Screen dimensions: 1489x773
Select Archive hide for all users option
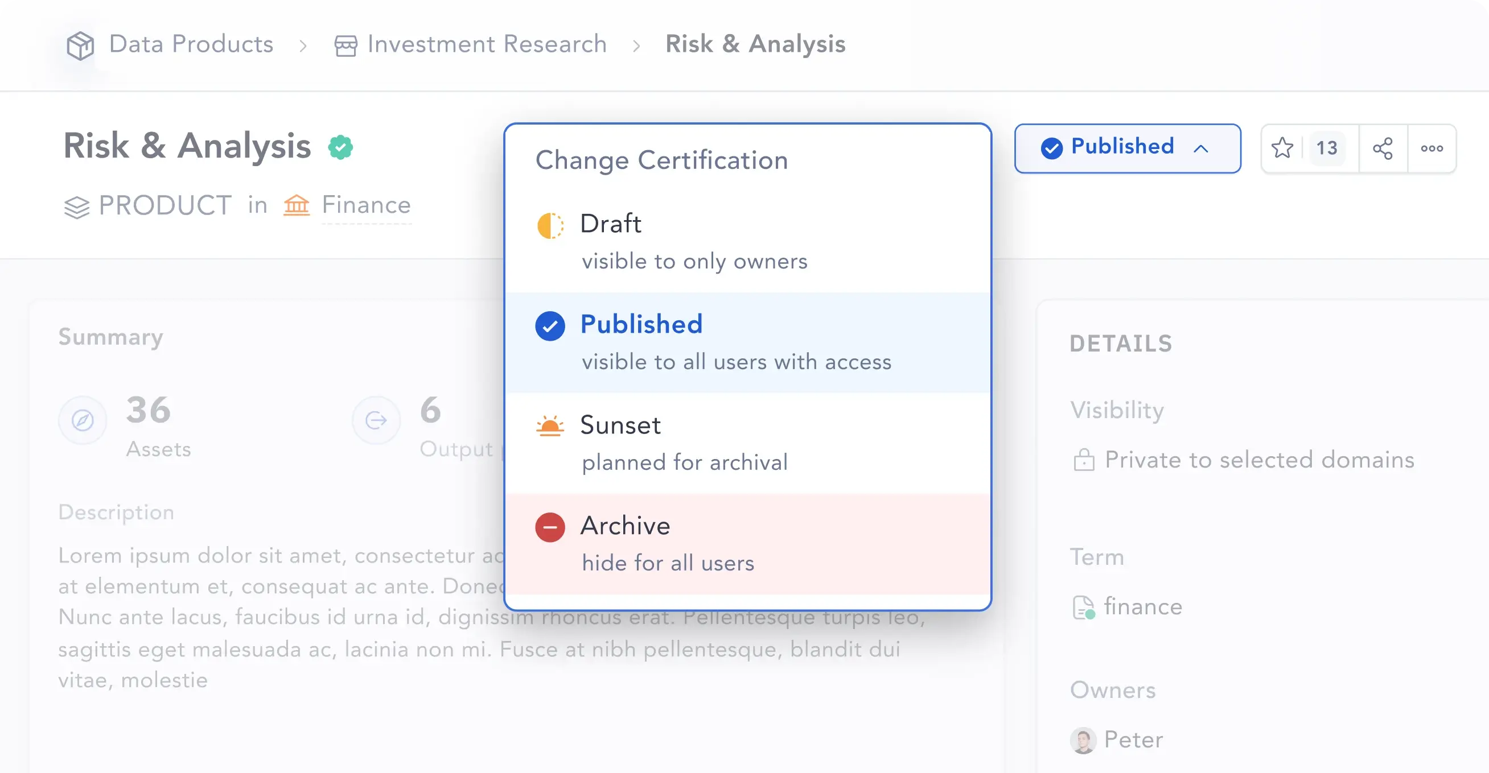pyautogui.click(x=747, y=544)
